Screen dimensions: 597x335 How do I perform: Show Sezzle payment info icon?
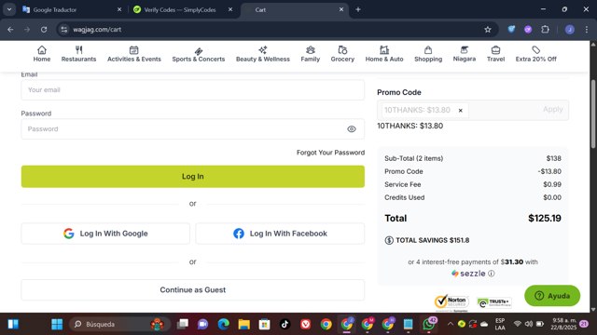[x=492, y=274]
